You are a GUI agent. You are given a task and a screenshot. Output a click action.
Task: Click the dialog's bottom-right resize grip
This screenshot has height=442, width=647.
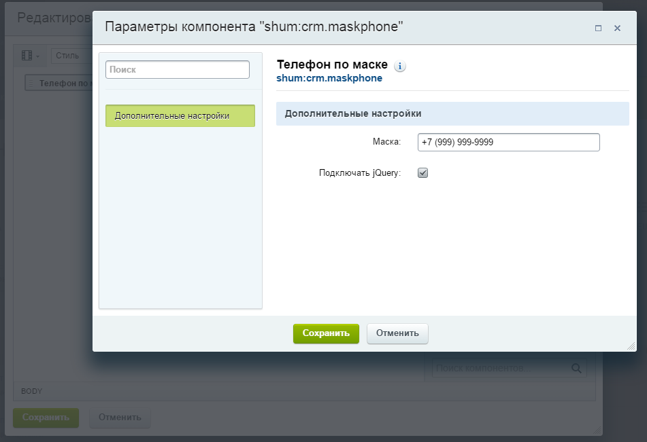630,346
